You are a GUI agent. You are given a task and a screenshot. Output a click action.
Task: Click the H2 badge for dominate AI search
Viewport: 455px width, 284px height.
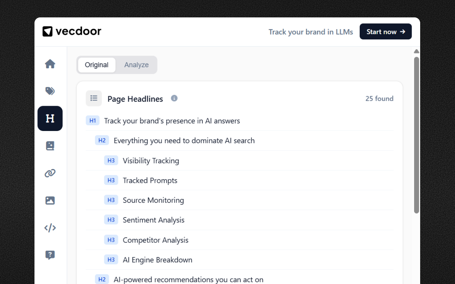click(x=102, y=140)
